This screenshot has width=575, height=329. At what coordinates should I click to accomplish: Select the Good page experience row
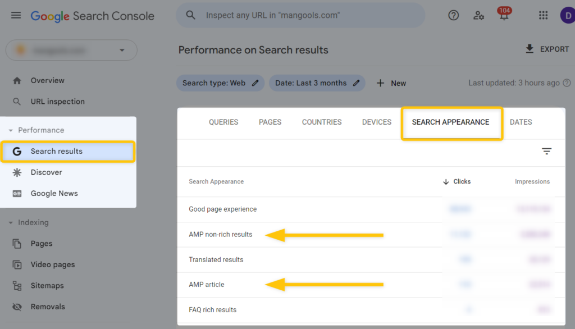(x=371, y=209)
